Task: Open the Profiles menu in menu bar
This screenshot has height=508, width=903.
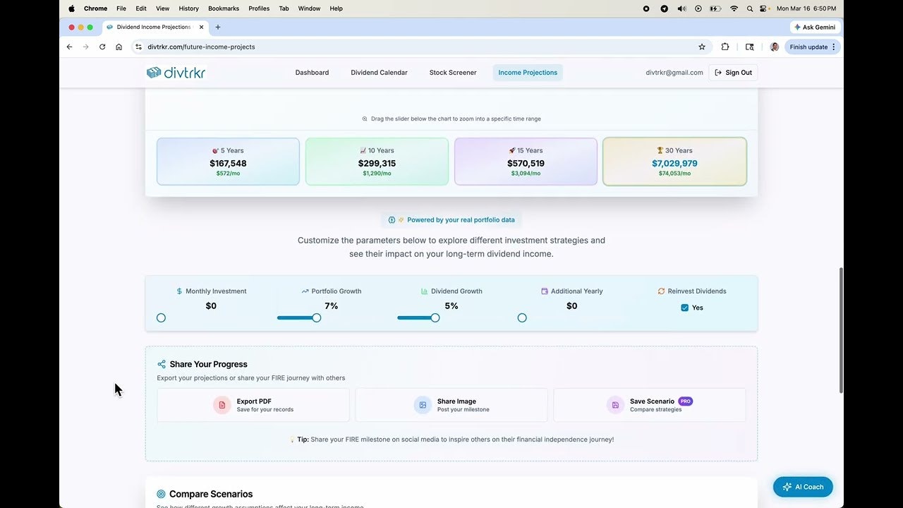Action: point(259,8)
